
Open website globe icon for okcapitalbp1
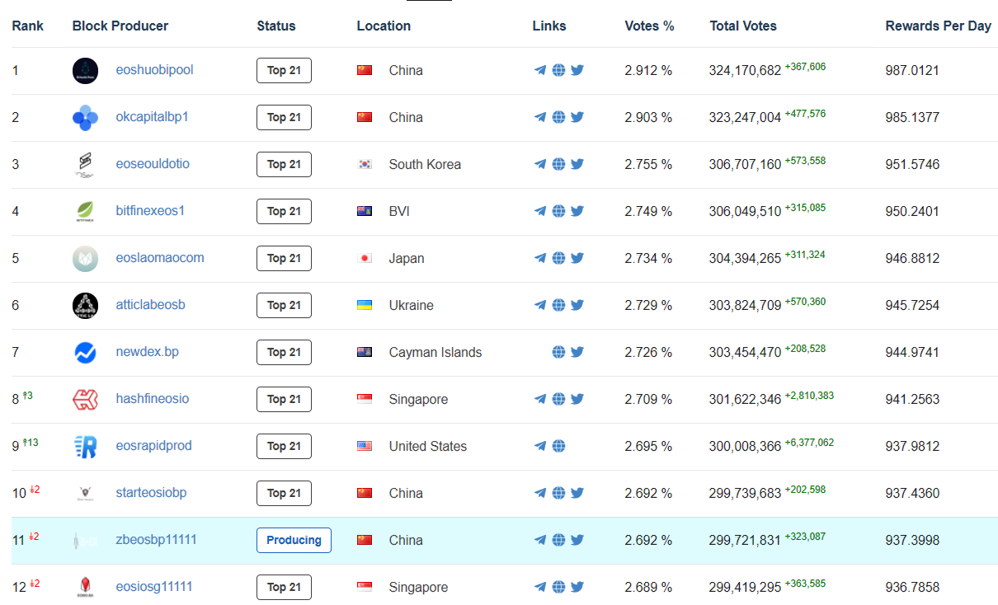558,118
